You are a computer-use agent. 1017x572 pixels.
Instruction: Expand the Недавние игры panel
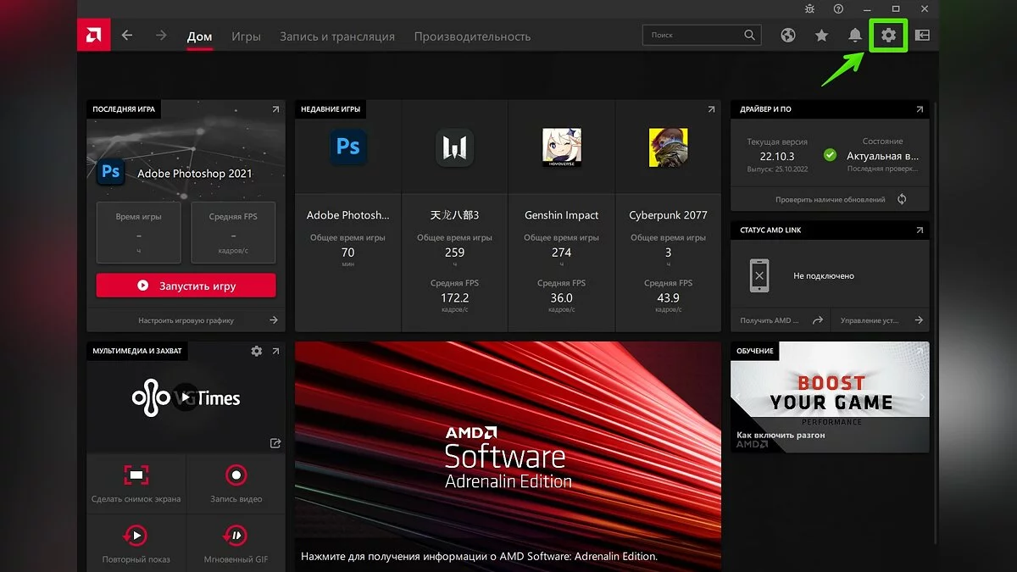711,109
